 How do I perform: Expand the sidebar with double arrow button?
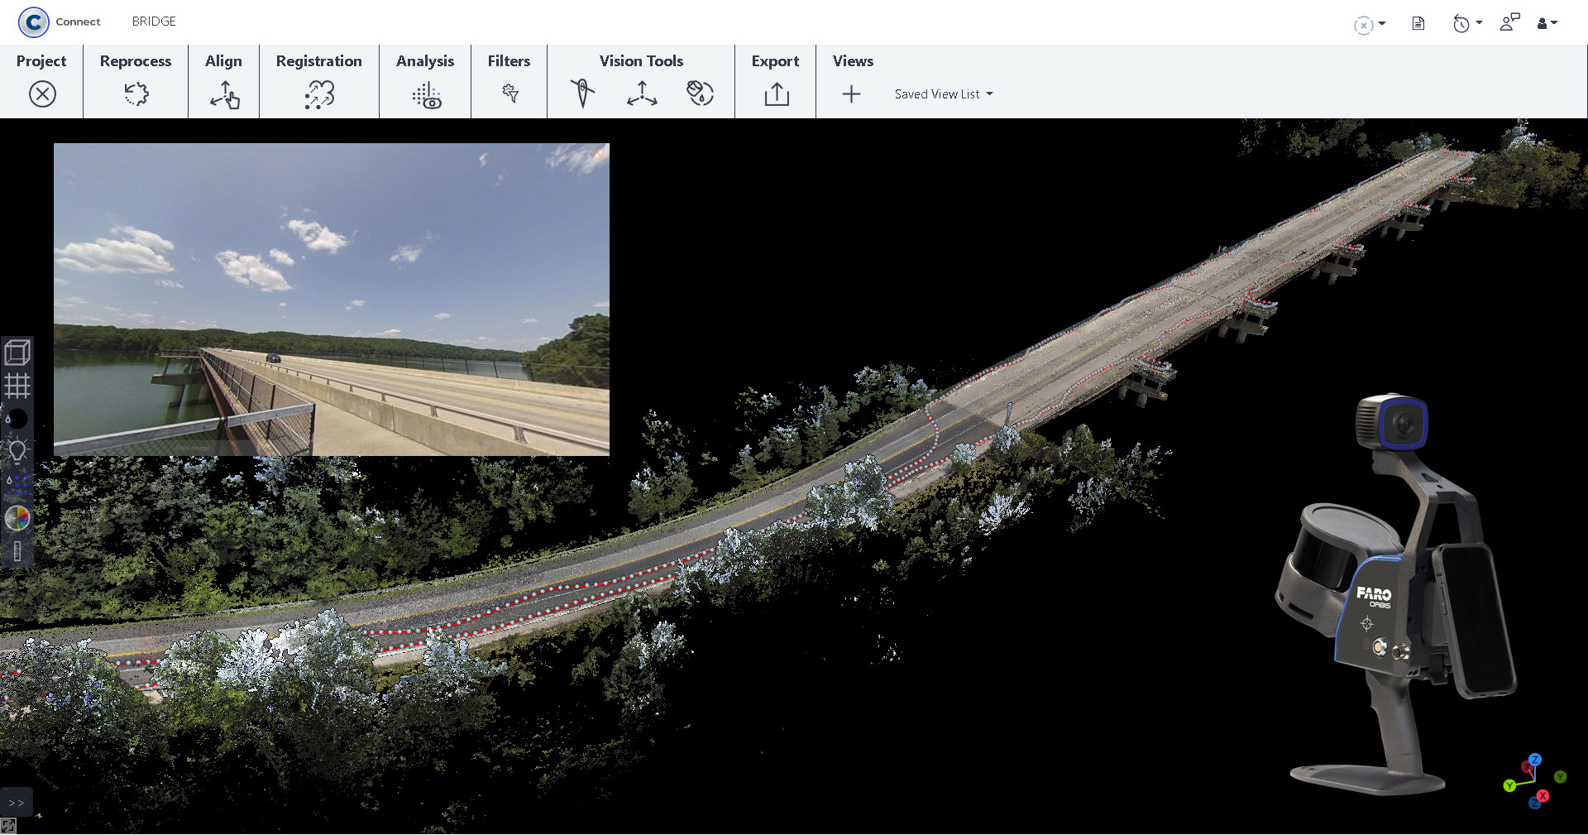[17, 803]
